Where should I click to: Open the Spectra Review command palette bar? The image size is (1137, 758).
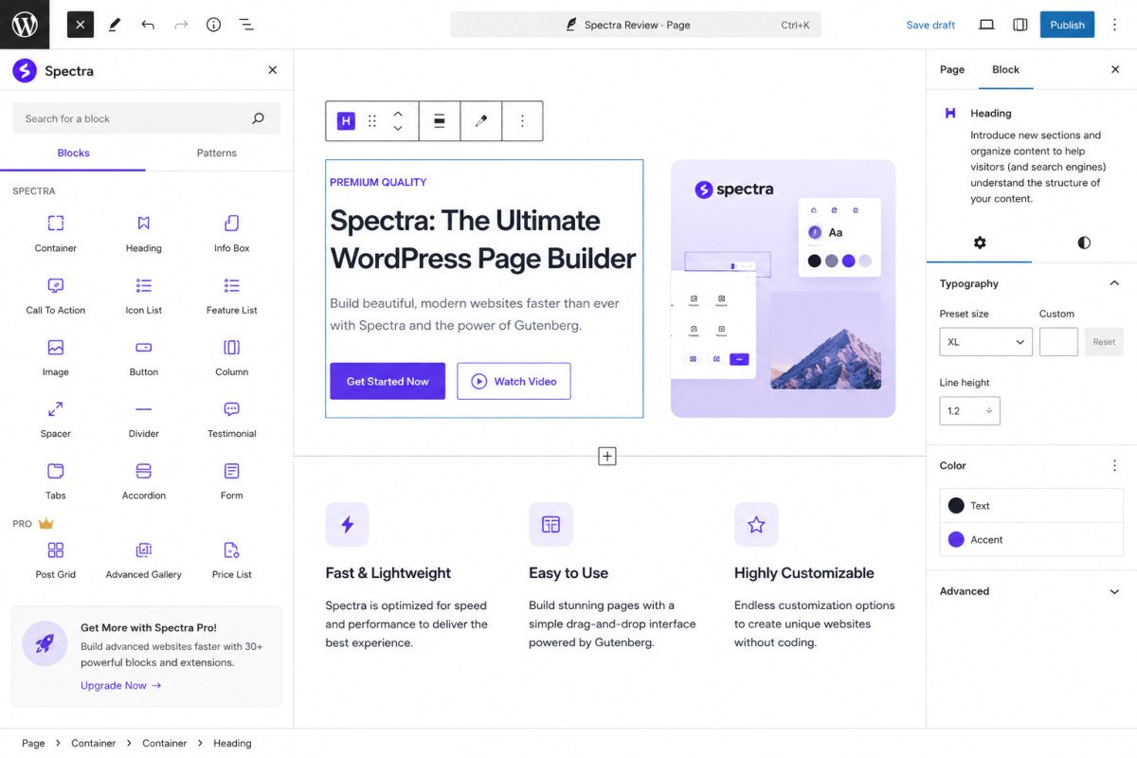click(636, 25)
